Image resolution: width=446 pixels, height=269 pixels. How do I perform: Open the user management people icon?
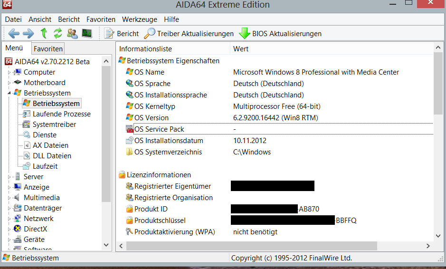coord(72,33)
